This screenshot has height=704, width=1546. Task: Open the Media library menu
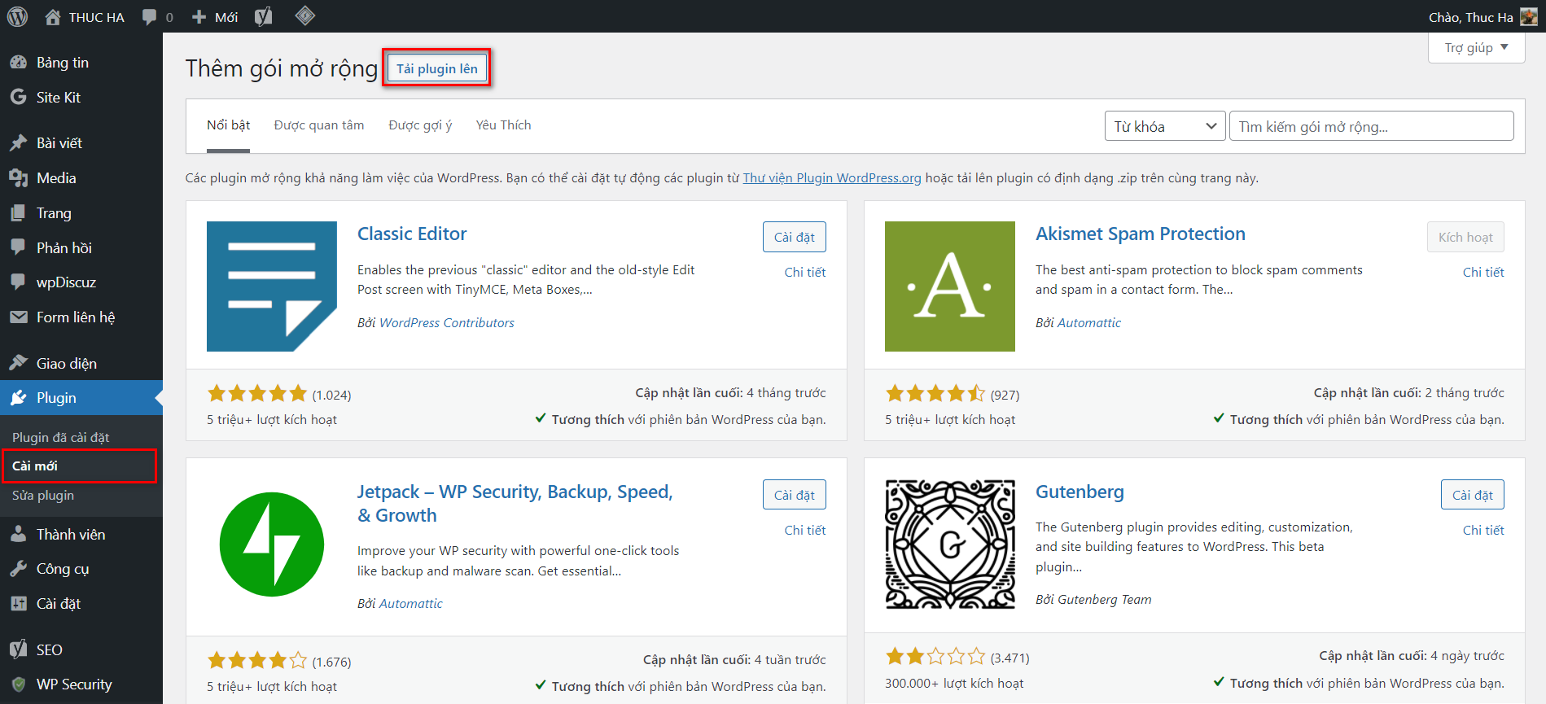coord(55,178)
